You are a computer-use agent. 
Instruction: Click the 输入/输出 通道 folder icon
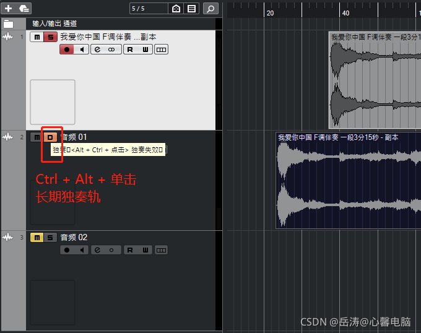[x=8, y=24]
